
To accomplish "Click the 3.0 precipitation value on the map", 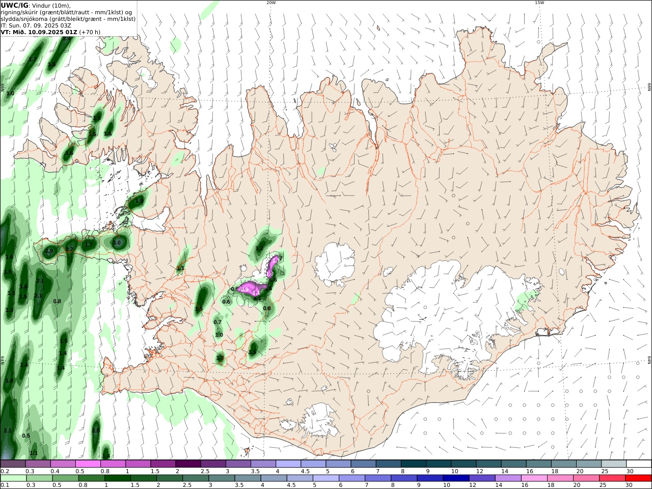I will (117, 242).
